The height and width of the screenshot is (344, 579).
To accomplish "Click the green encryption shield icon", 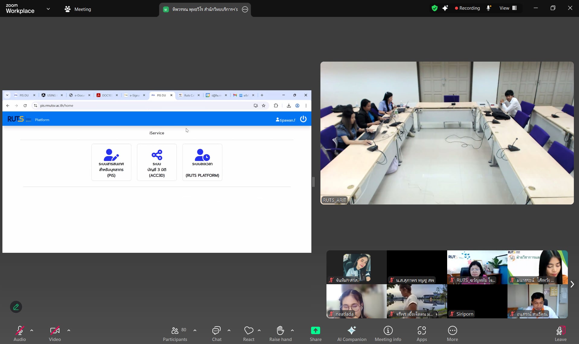I will click(434, 8).
